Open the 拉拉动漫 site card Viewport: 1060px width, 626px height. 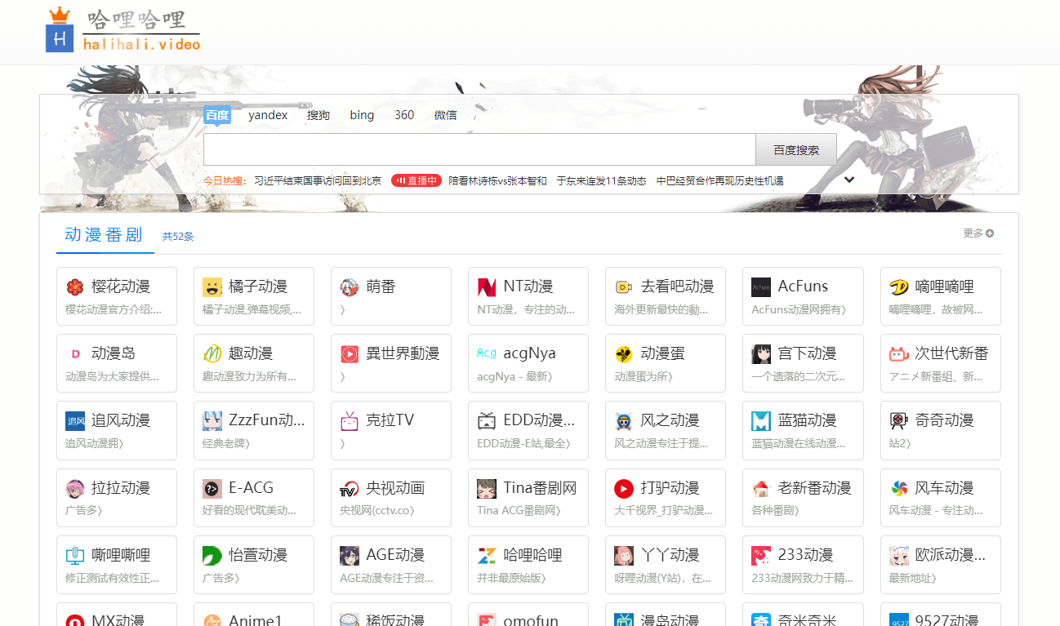point(117,498)
